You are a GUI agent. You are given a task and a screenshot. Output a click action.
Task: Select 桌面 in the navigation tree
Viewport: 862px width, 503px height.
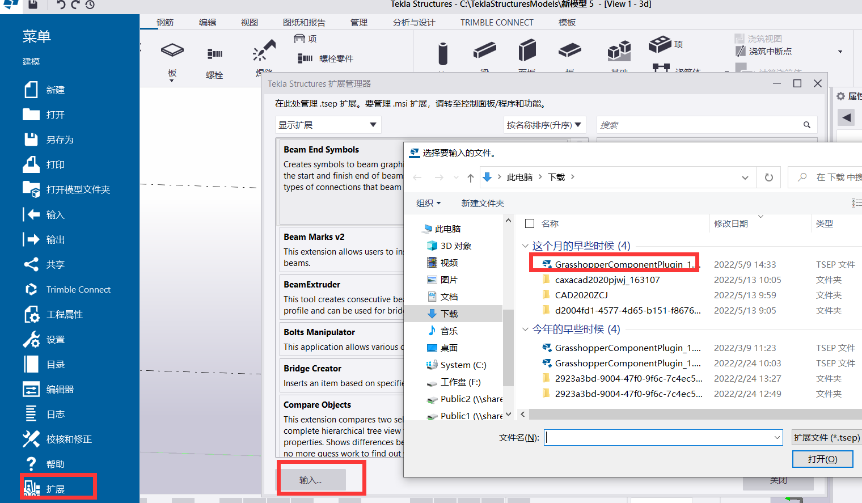pos(449,348)
